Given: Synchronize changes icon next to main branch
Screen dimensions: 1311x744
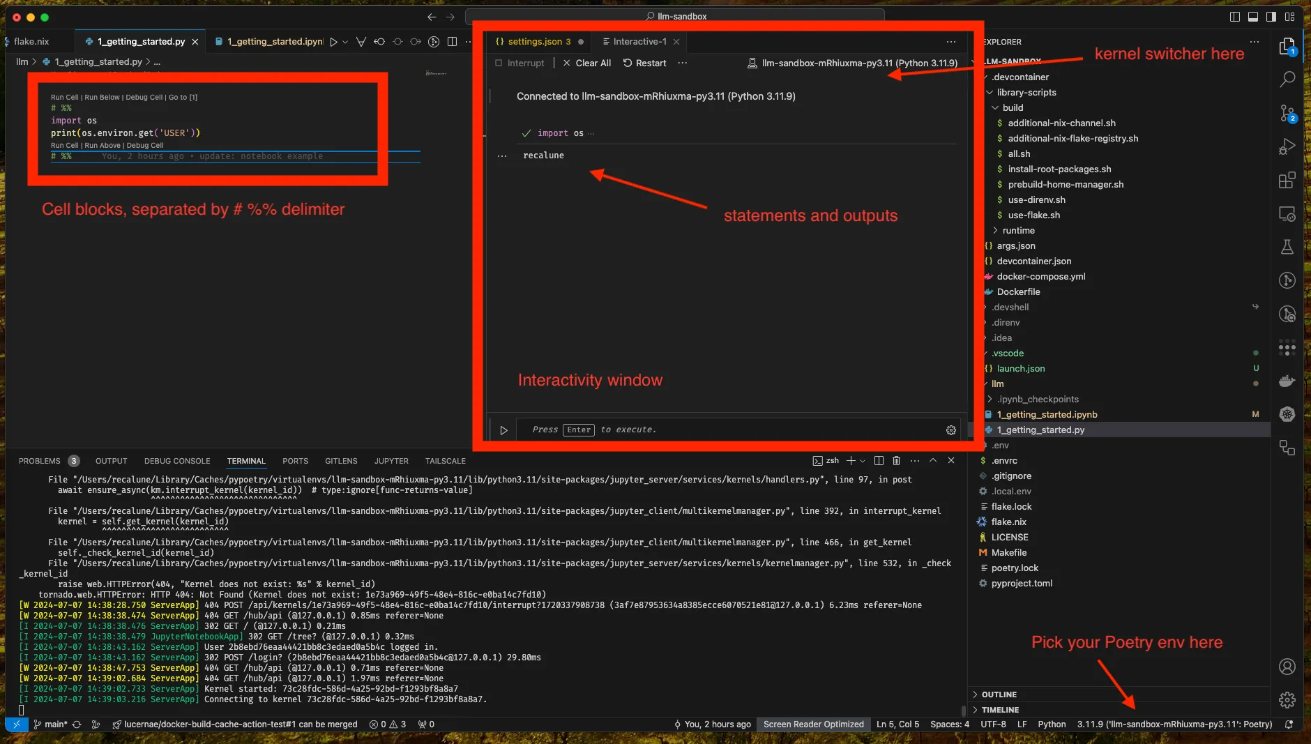Looking at the screenshot, I should click(77, 724).
